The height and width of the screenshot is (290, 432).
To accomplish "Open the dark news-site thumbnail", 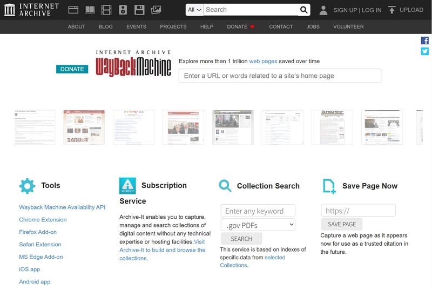I will 233,127.
